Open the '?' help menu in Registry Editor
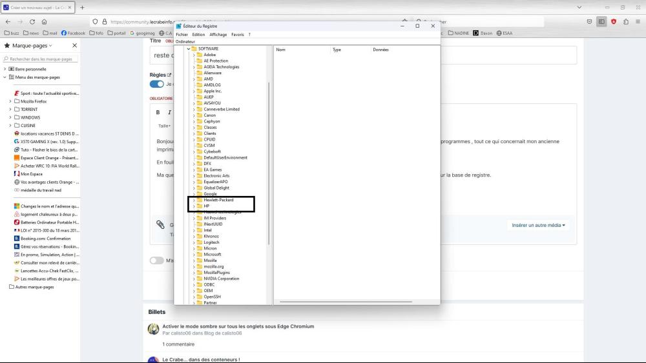Image resolution: width=646 pixels, height=363 pixels. pyautogui.click(x=249, y=35)
